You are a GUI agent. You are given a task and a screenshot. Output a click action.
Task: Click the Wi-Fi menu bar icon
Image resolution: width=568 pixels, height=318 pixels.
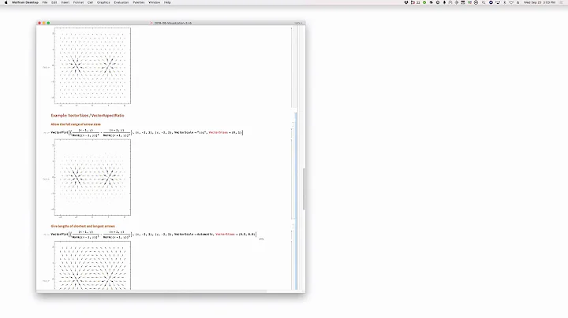(511, 2)
